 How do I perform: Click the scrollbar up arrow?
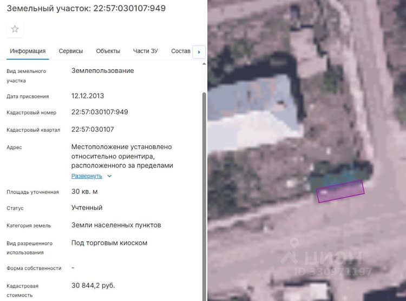coord(204,64)
